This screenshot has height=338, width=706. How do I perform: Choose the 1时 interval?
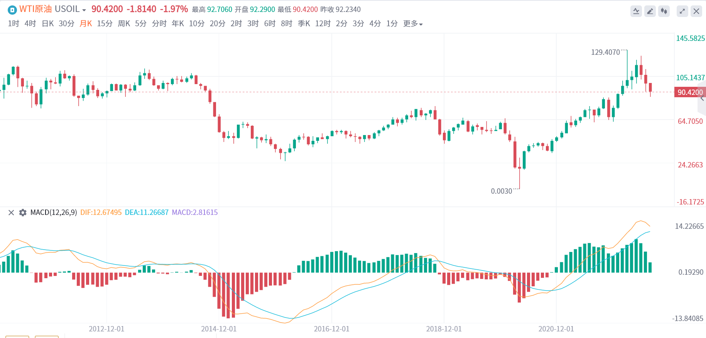(x=14, y=24)
